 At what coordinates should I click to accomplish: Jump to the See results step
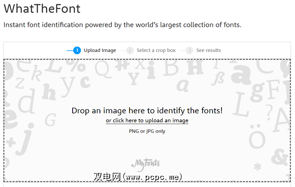(x=208, y=50)
